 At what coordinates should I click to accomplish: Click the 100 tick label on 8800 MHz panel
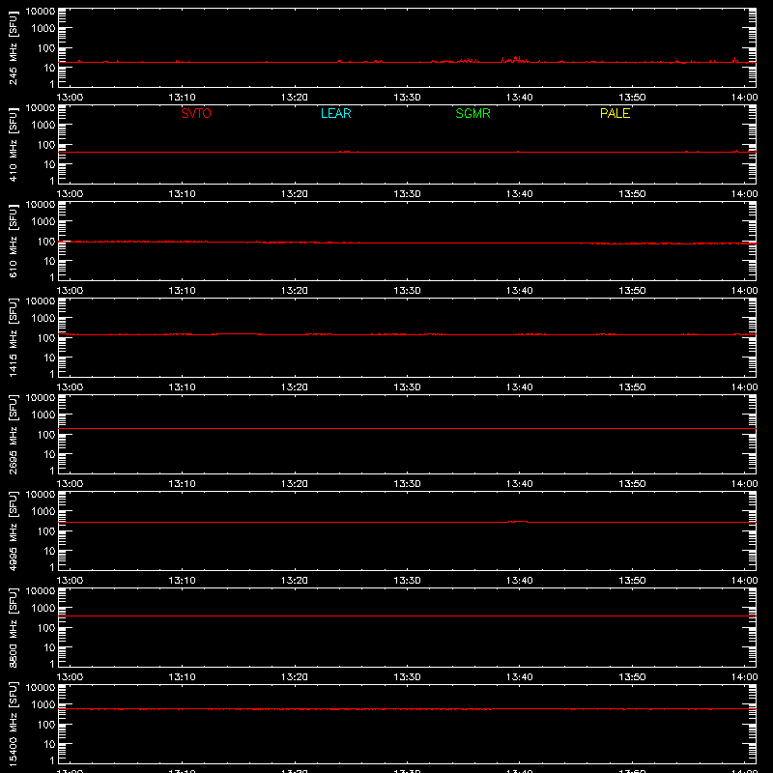tap(46, 628)
